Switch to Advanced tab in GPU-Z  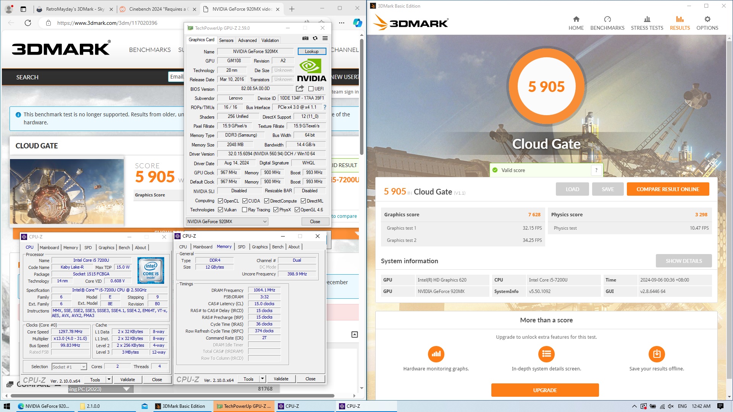pos(247,40)
